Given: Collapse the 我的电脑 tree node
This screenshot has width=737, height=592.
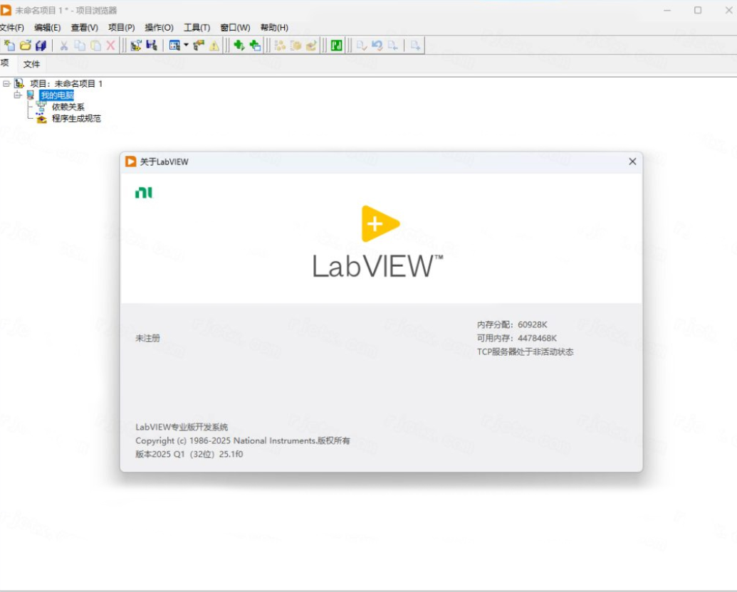Looking at the screenshot, I should coord(17,95).
